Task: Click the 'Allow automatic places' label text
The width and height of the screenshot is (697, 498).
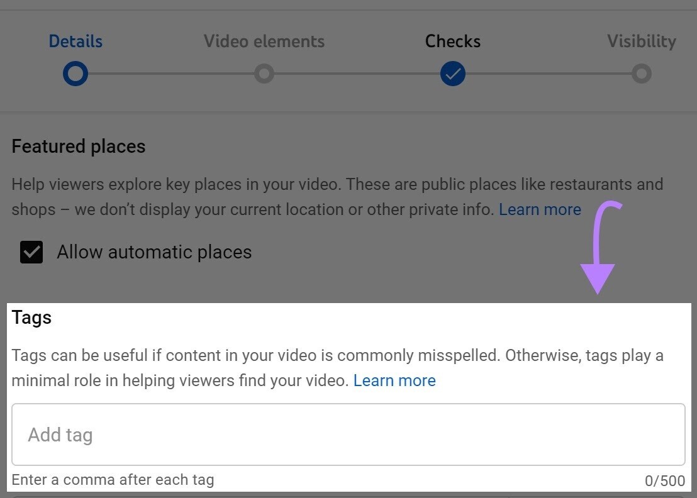Action: (x=154, y=252)
